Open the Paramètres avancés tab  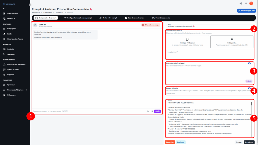point(161,18)
